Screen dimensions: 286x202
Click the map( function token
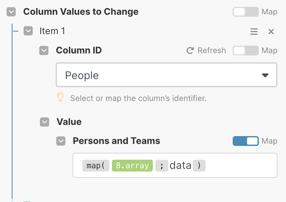pyautogui.click(x=96, y=166)
